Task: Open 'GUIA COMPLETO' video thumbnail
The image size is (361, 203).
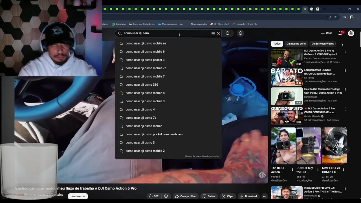Action: (287, 115)
